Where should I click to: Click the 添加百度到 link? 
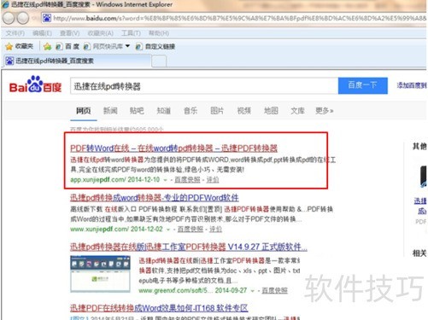[x=412, y=85]
